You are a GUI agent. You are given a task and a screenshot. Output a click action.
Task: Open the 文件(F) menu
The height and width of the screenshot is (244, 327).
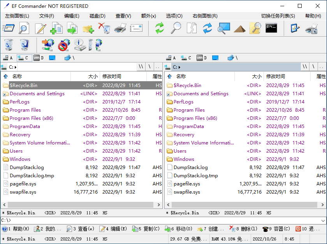coord(46,16)
